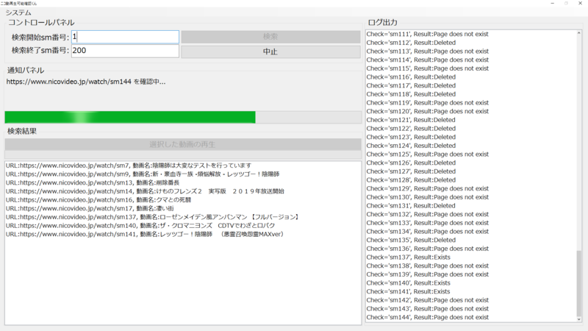This screenshot has height=331, width=588.
Task: Select the sm7 result 陰陽師は大変なテストを行っています
Action: pyautogui.click(x=129, y=165)
